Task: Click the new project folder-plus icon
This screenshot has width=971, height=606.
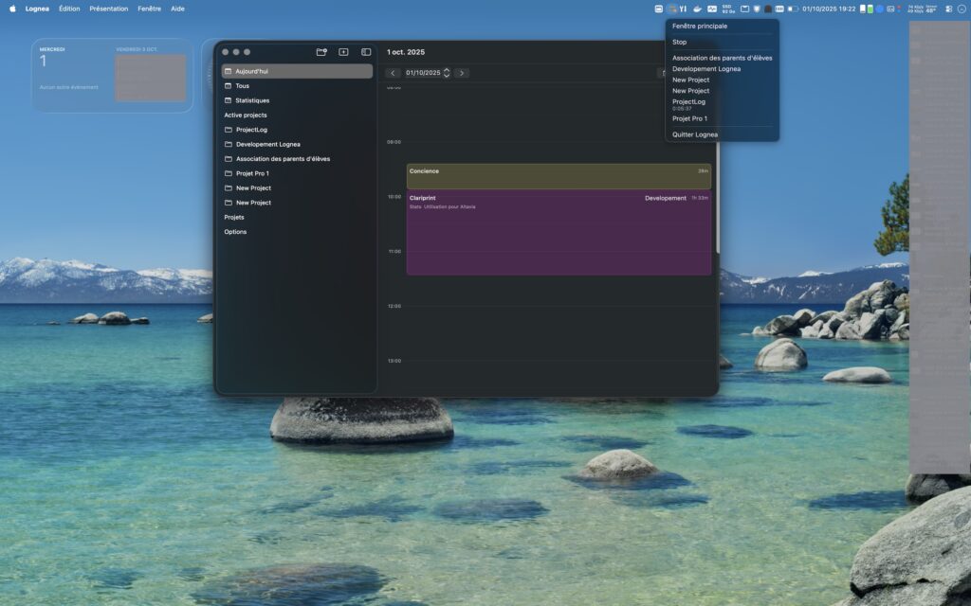Action: [321, 52]
